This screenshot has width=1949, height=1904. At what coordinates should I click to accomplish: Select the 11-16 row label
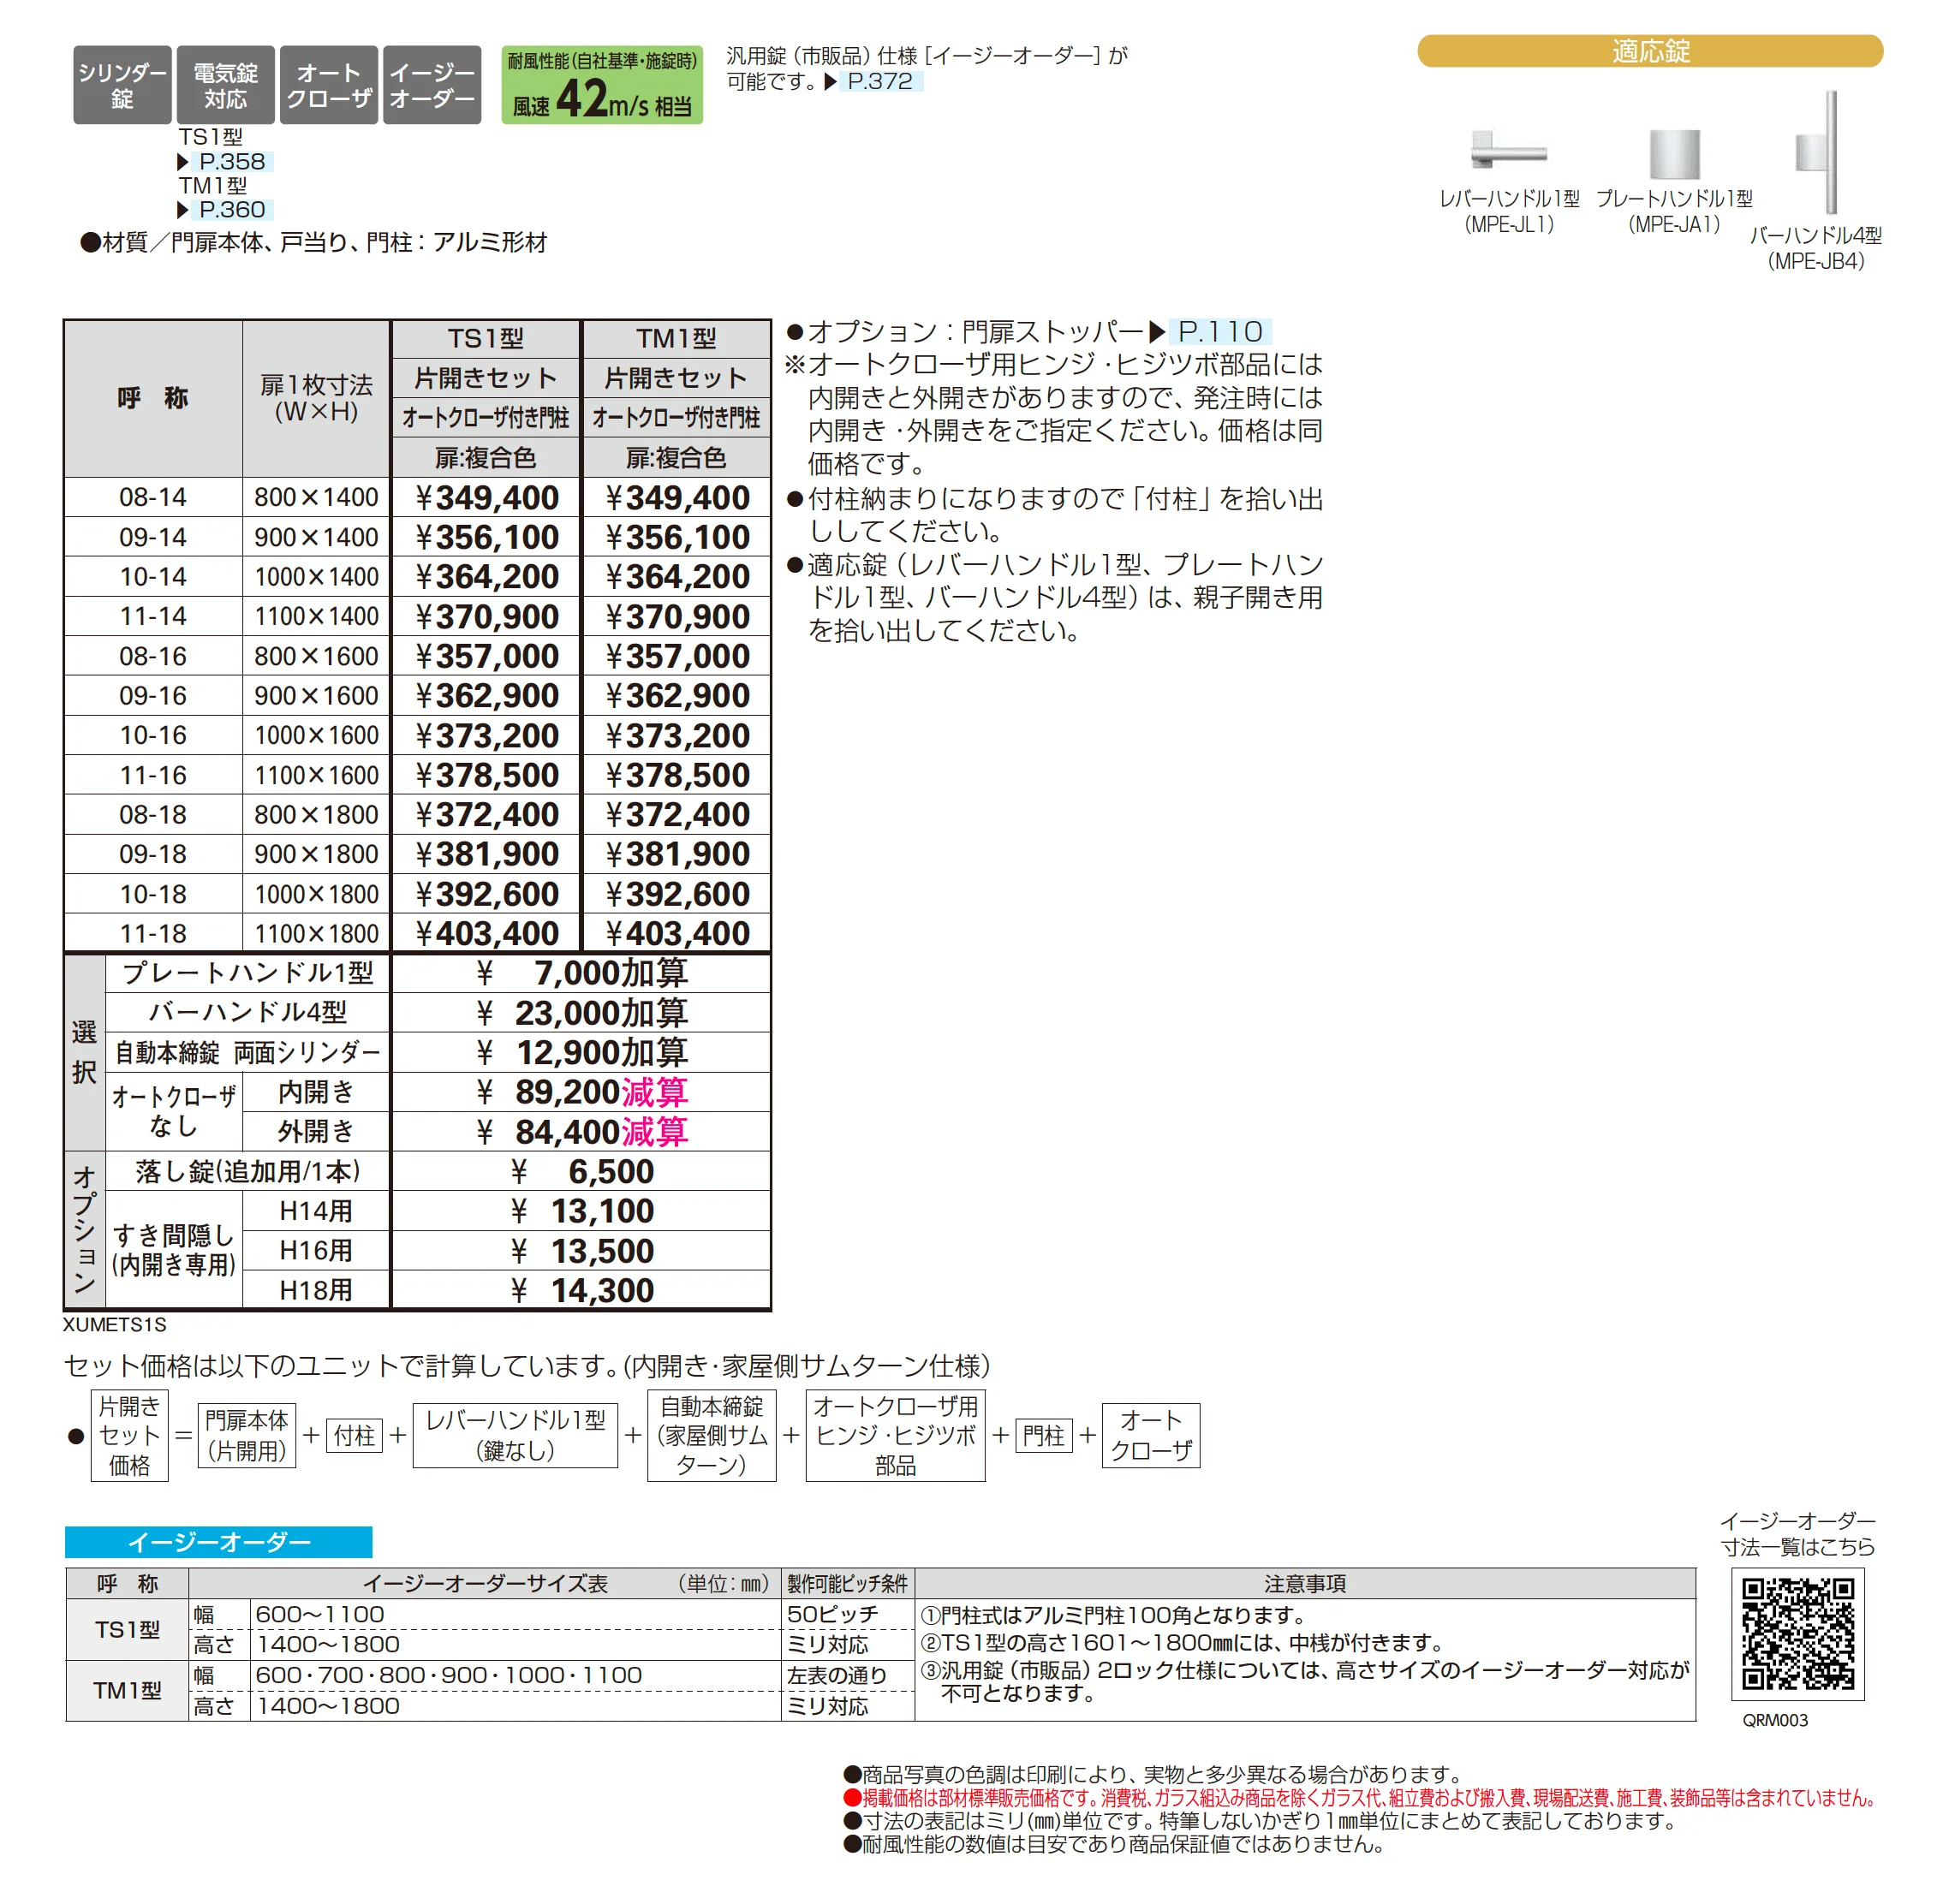coord(153,776)
